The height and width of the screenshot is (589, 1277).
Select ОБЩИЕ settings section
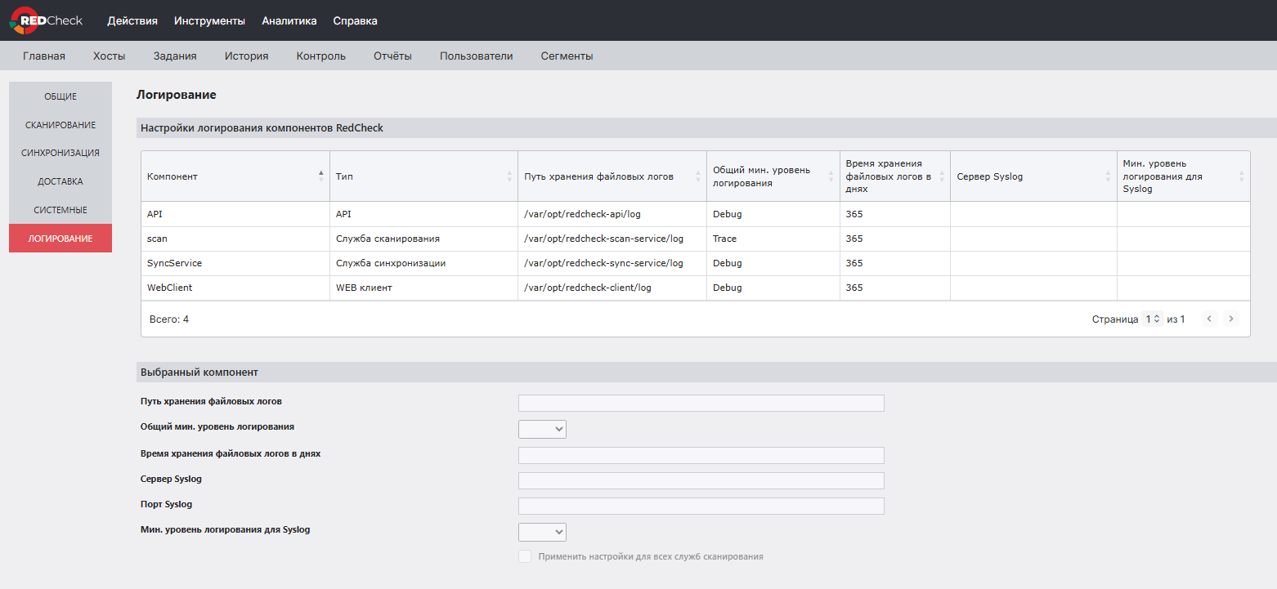pyautogui.click(x=60, y=96)
